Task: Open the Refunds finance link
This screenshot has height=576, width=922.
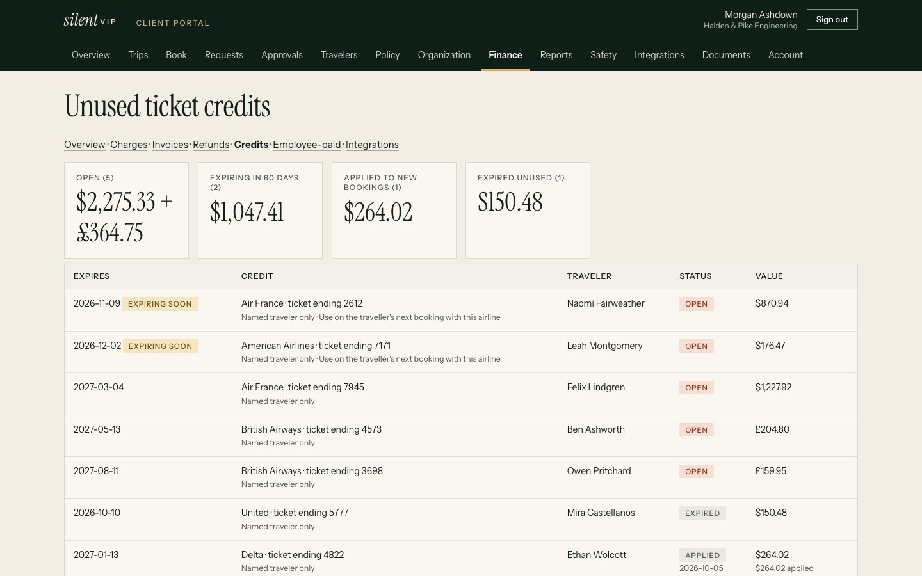Action: (211, 145)
